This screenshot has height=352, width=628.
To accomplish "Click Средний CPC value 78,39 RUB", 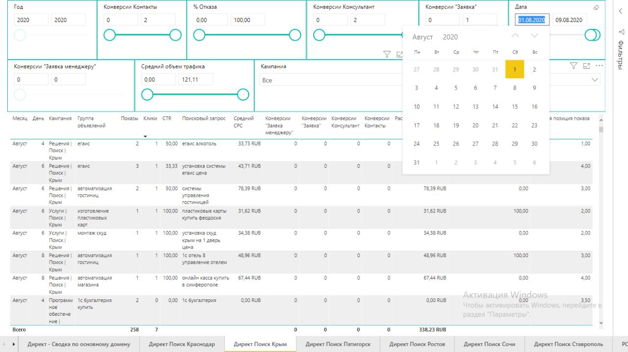I will point(249,188).
